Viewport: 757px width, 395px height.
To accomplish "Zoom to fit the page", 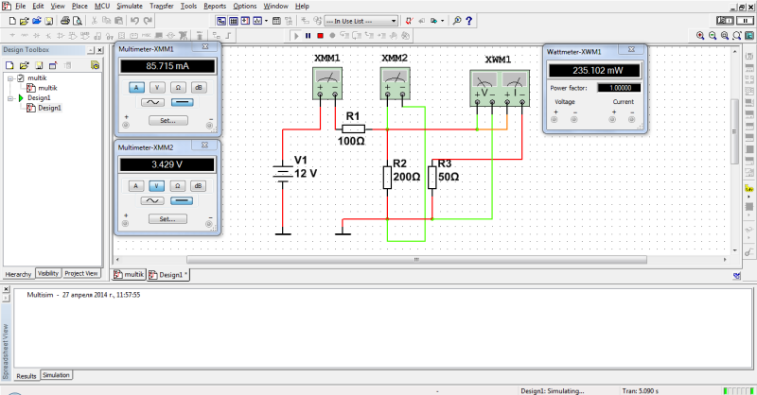I will 737,36.
